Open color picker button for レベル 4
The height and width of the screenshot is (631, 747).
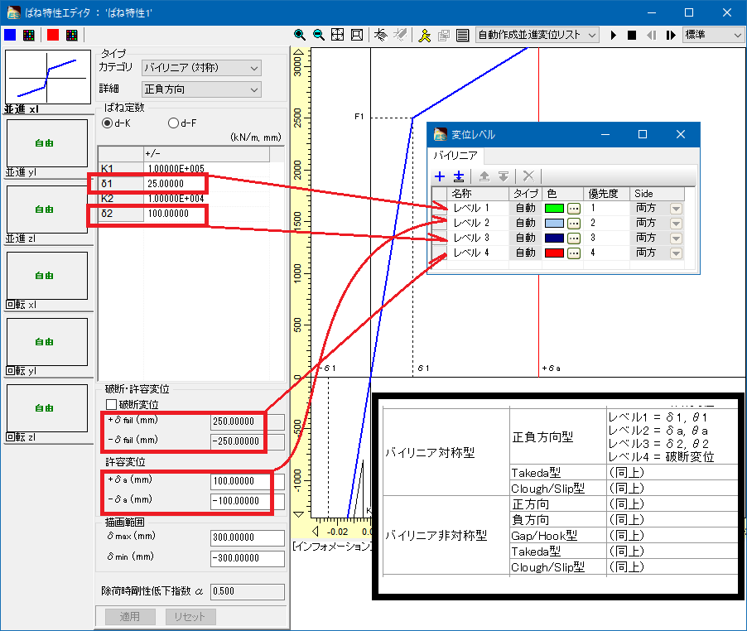(574, 253)
